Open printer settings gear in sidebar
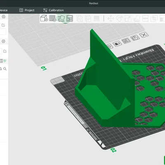This screenshot has height=165, width=165. 4,16
